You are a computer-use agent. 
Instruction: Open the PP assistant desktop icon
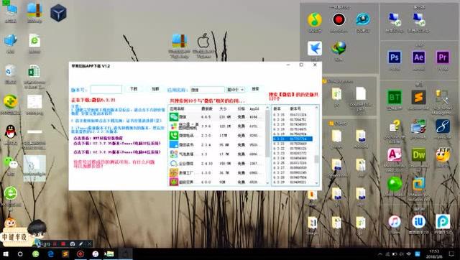(x=443, y=222)
